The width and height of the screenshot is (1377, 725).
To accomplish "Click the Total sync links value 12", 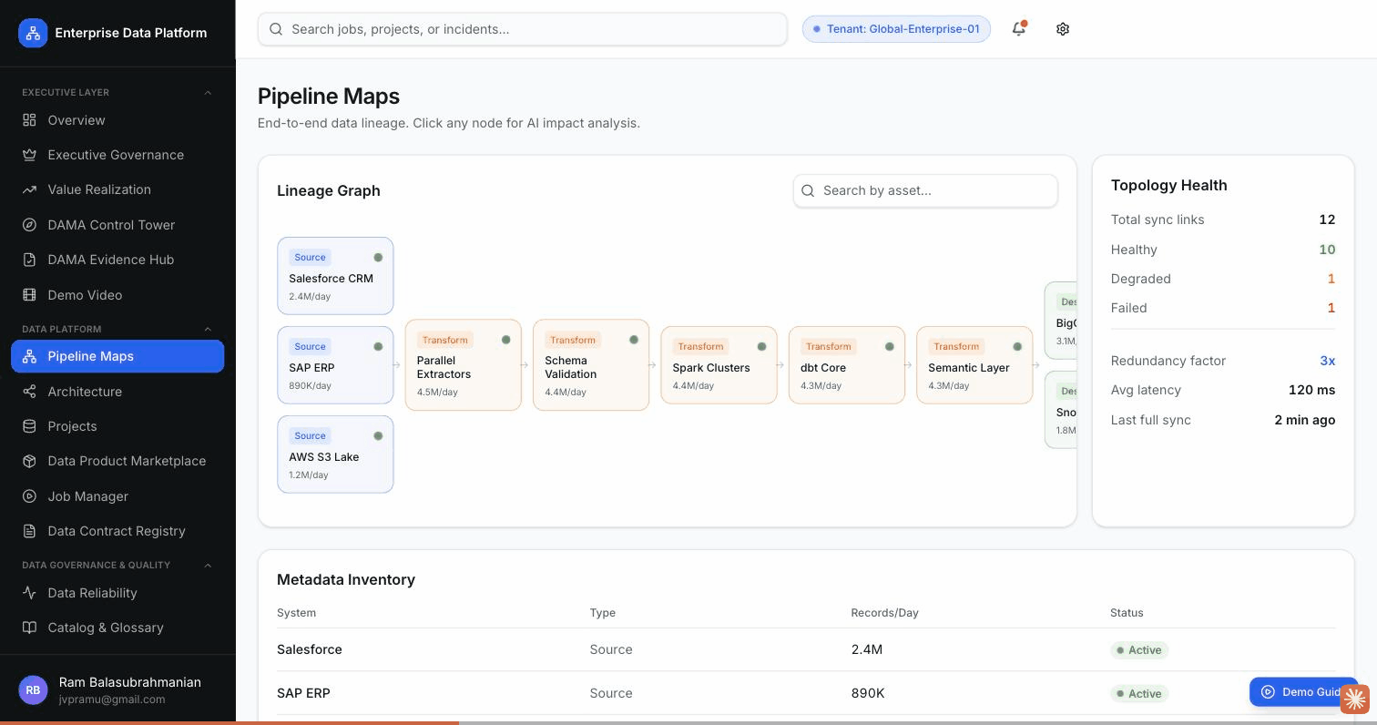I will point(1328,220).
